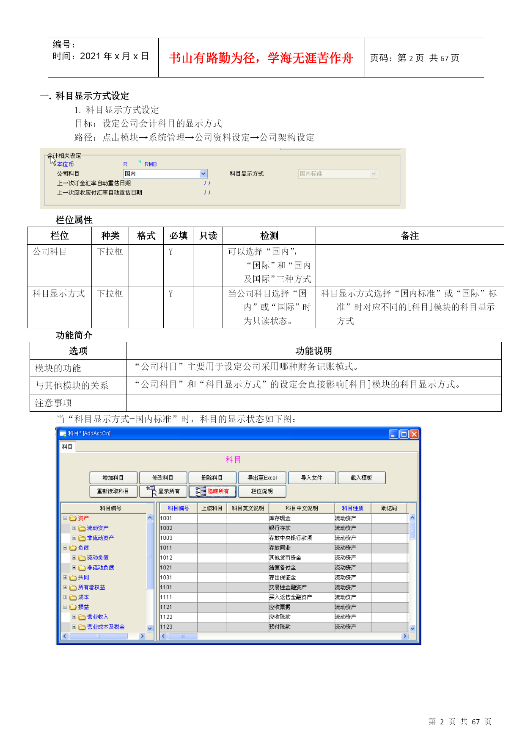Click the tree panel scroll-right arrow
This screenshot has width=525, height=743.
tap(142, 636)
